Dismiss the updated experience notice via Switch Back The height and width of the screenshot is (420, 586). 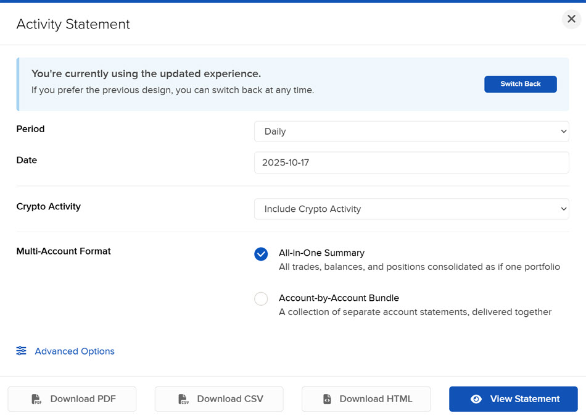point(520,84)
